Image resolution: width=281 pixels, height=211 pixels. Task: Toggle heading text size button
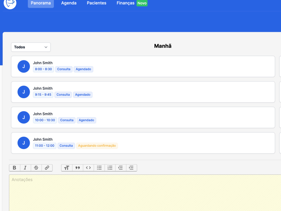click(67, 168)
